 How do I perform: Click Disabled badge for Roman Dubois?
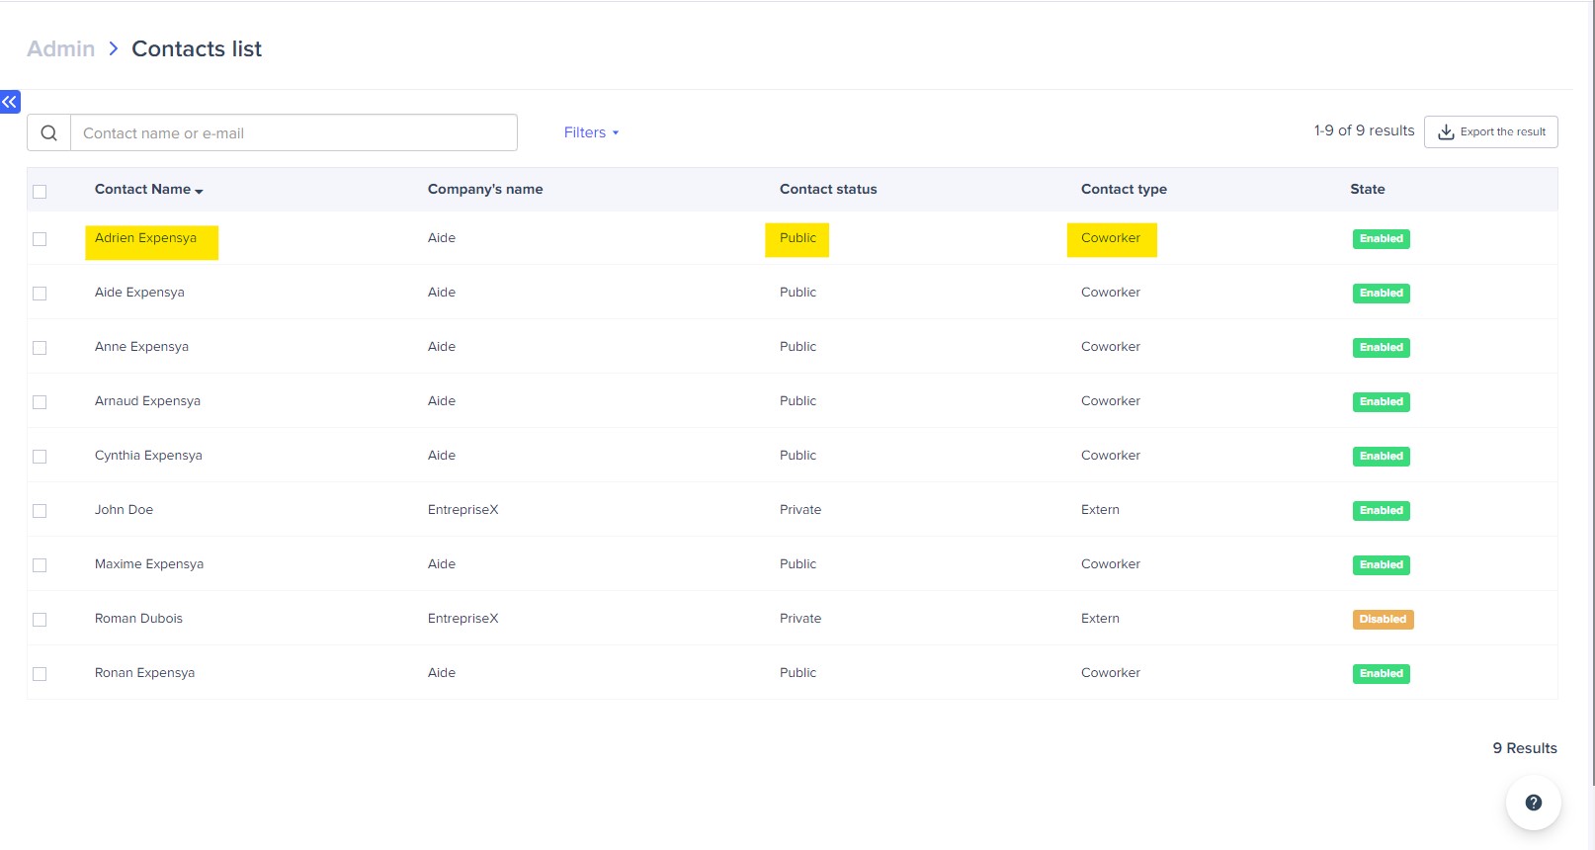click(x=1382, y=620)
